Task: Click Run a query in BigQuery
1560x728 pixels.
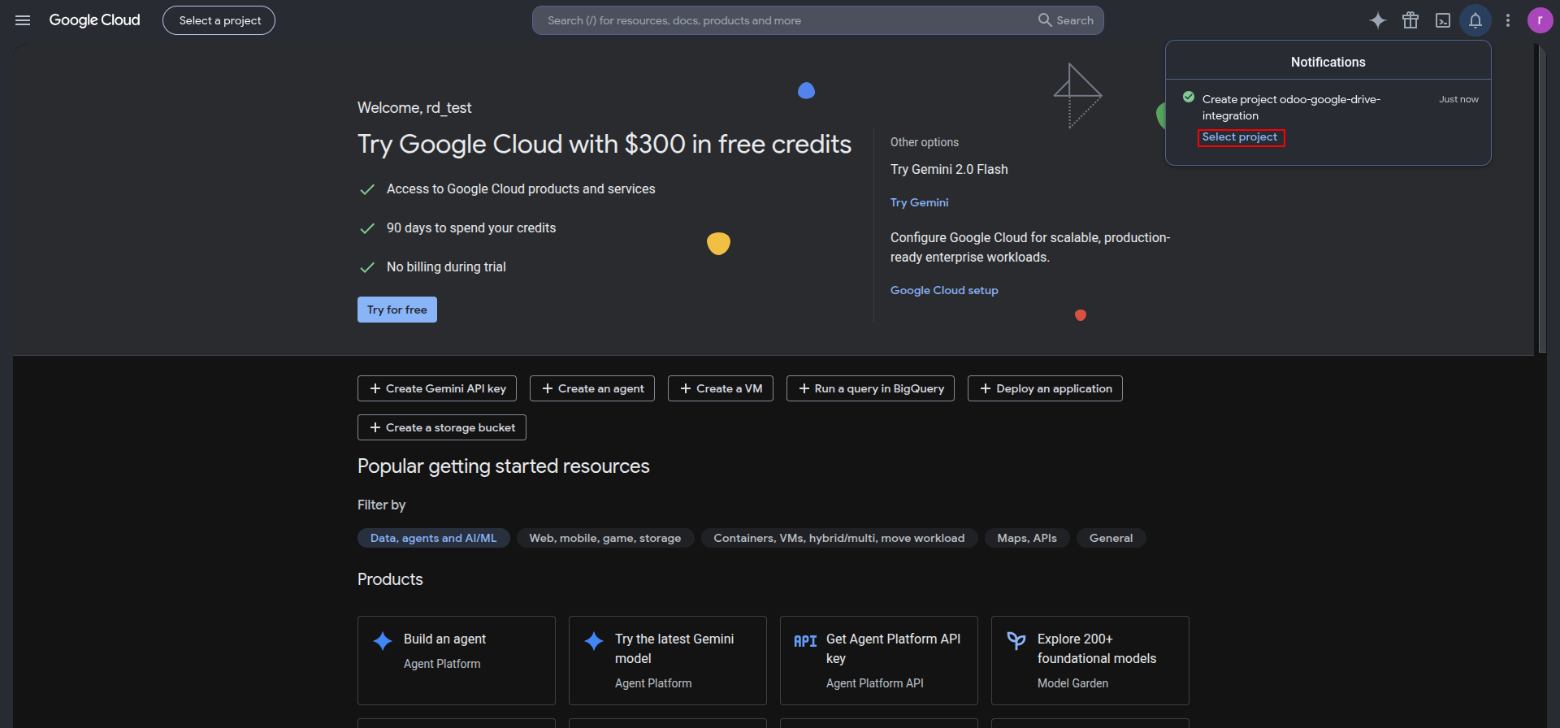Action: coord(871,388)
